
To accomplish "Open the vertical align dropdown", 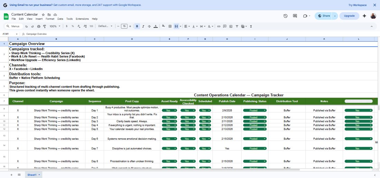I will tap(194, 26).
